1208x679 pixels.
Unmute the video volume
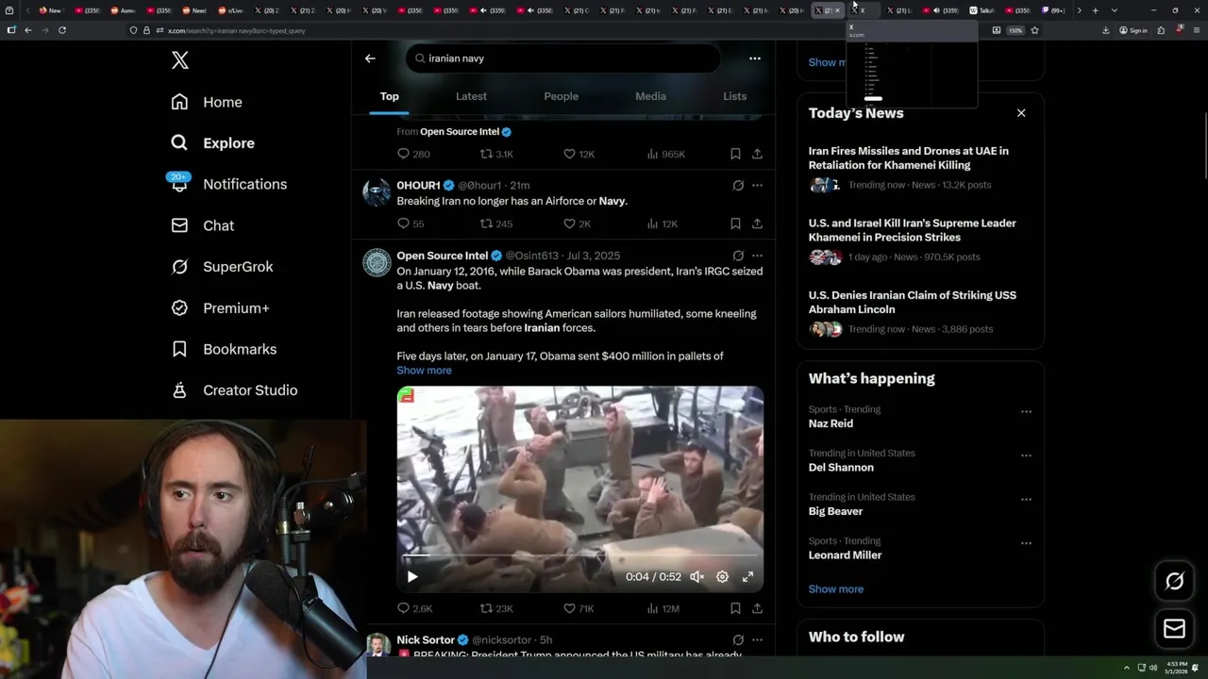[696, 576]
